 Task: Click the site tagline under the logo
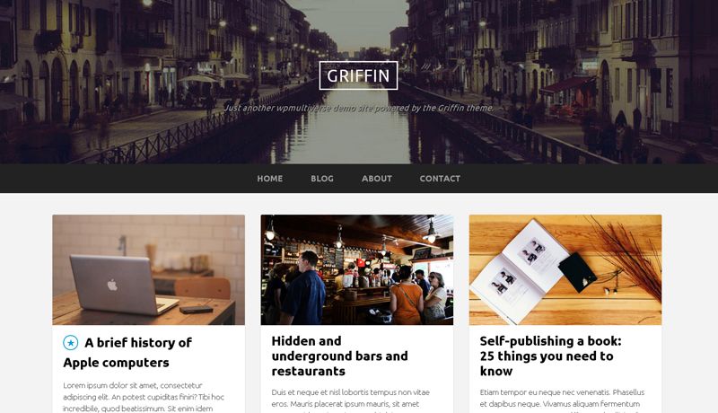click(x=359, y=108)
